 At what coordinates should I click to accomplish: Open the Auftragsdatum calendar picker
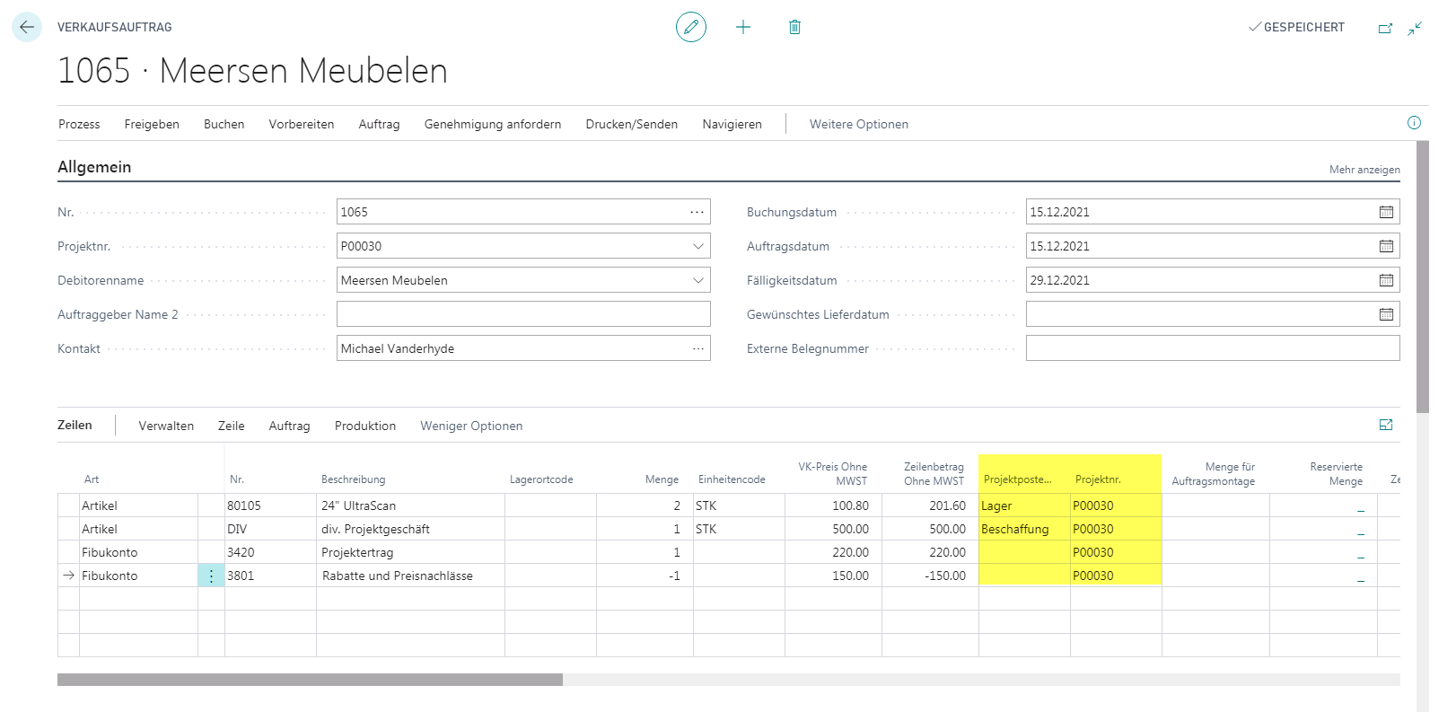pos(1386,246)
